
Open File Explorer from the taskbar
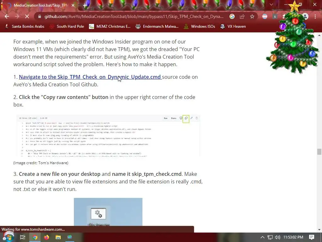(x=58, y=237)
